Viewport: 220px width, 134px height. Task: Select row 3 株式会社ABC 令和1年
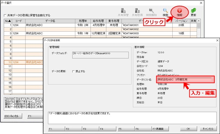(100, 33)
